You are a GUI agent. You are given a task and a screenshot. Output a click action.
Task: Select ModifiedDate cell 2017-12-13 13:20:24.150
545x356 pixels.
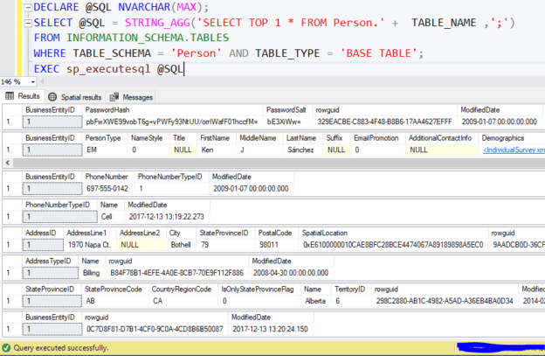coord(270,329)
